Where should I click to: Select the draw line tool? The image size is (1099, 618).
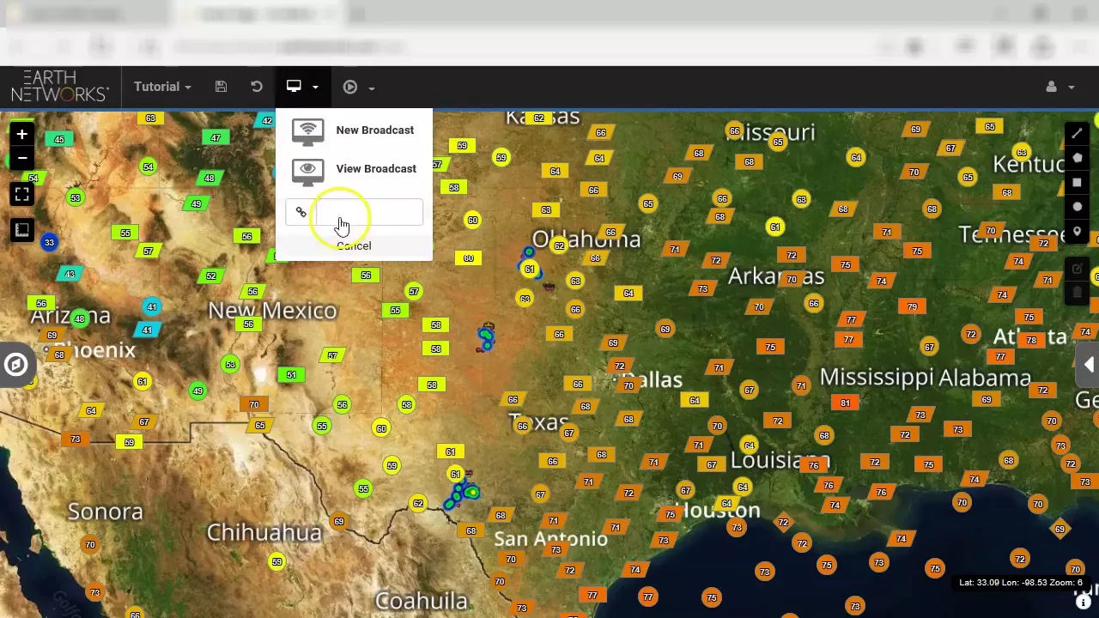(1078, 133)
